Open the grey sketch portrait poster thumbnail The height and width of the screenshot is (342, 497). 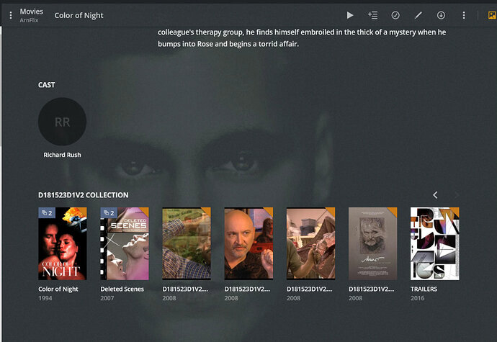coord(373,244)
